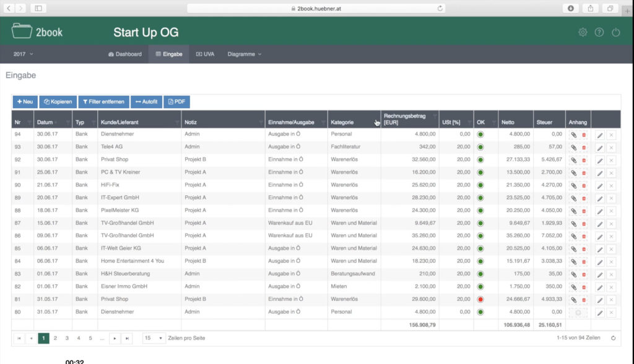Screen dimensions: 634x364
Task: Open filter on Nr column
Action: pyautogui.click(x=30, y=122)
